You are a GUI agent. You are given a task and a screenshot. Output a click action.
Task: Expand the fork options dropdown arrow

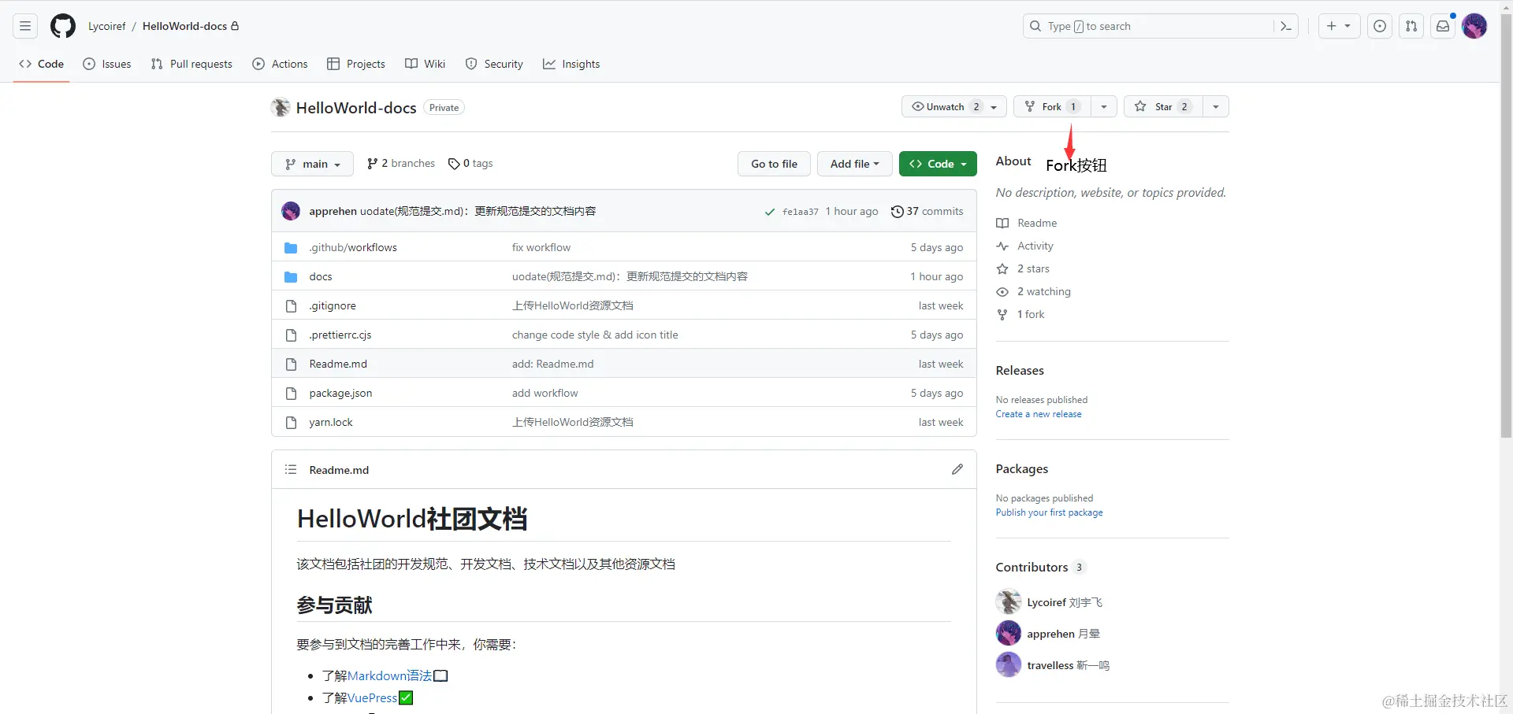click(x=1104, y=106)
